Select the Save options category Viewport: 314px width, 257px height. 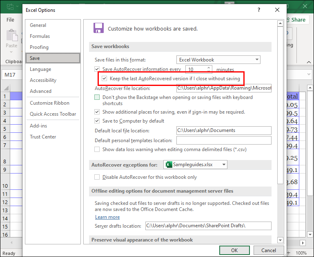[53, 58]
